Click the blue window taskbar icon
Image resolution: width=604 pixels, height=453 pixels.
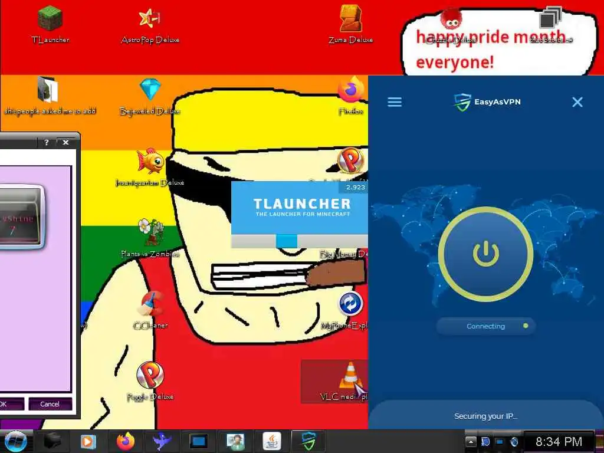[199, 441]
